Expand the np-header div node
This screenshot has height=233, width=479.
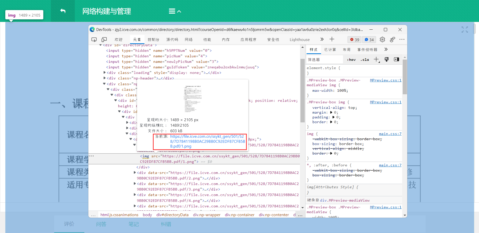point(105,78)
